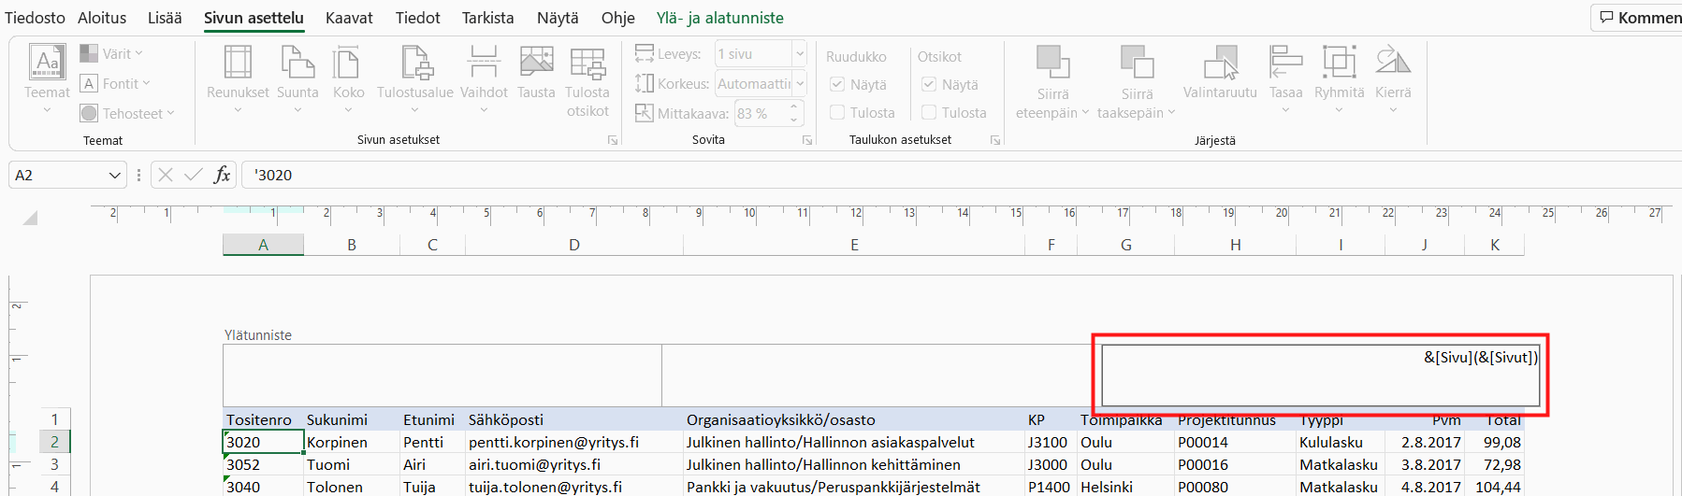Click Siirrä eteenpäin bring forward icon
Screen dimensions: 1682x496
coord(1052,63)
